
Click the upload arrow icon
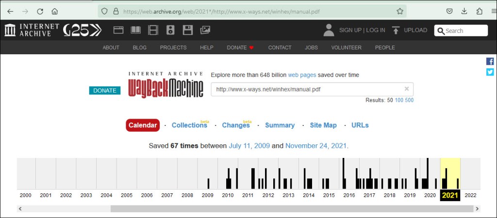pos(396,30)
